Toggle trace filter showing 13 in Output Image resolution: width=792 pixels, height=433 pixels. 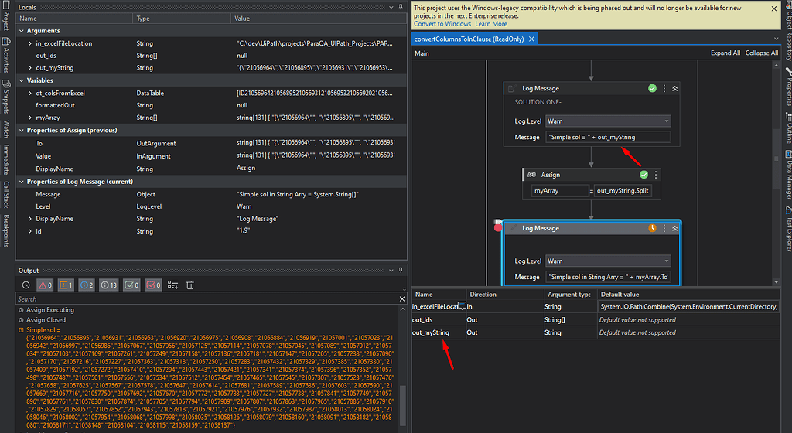click(108, 285)
